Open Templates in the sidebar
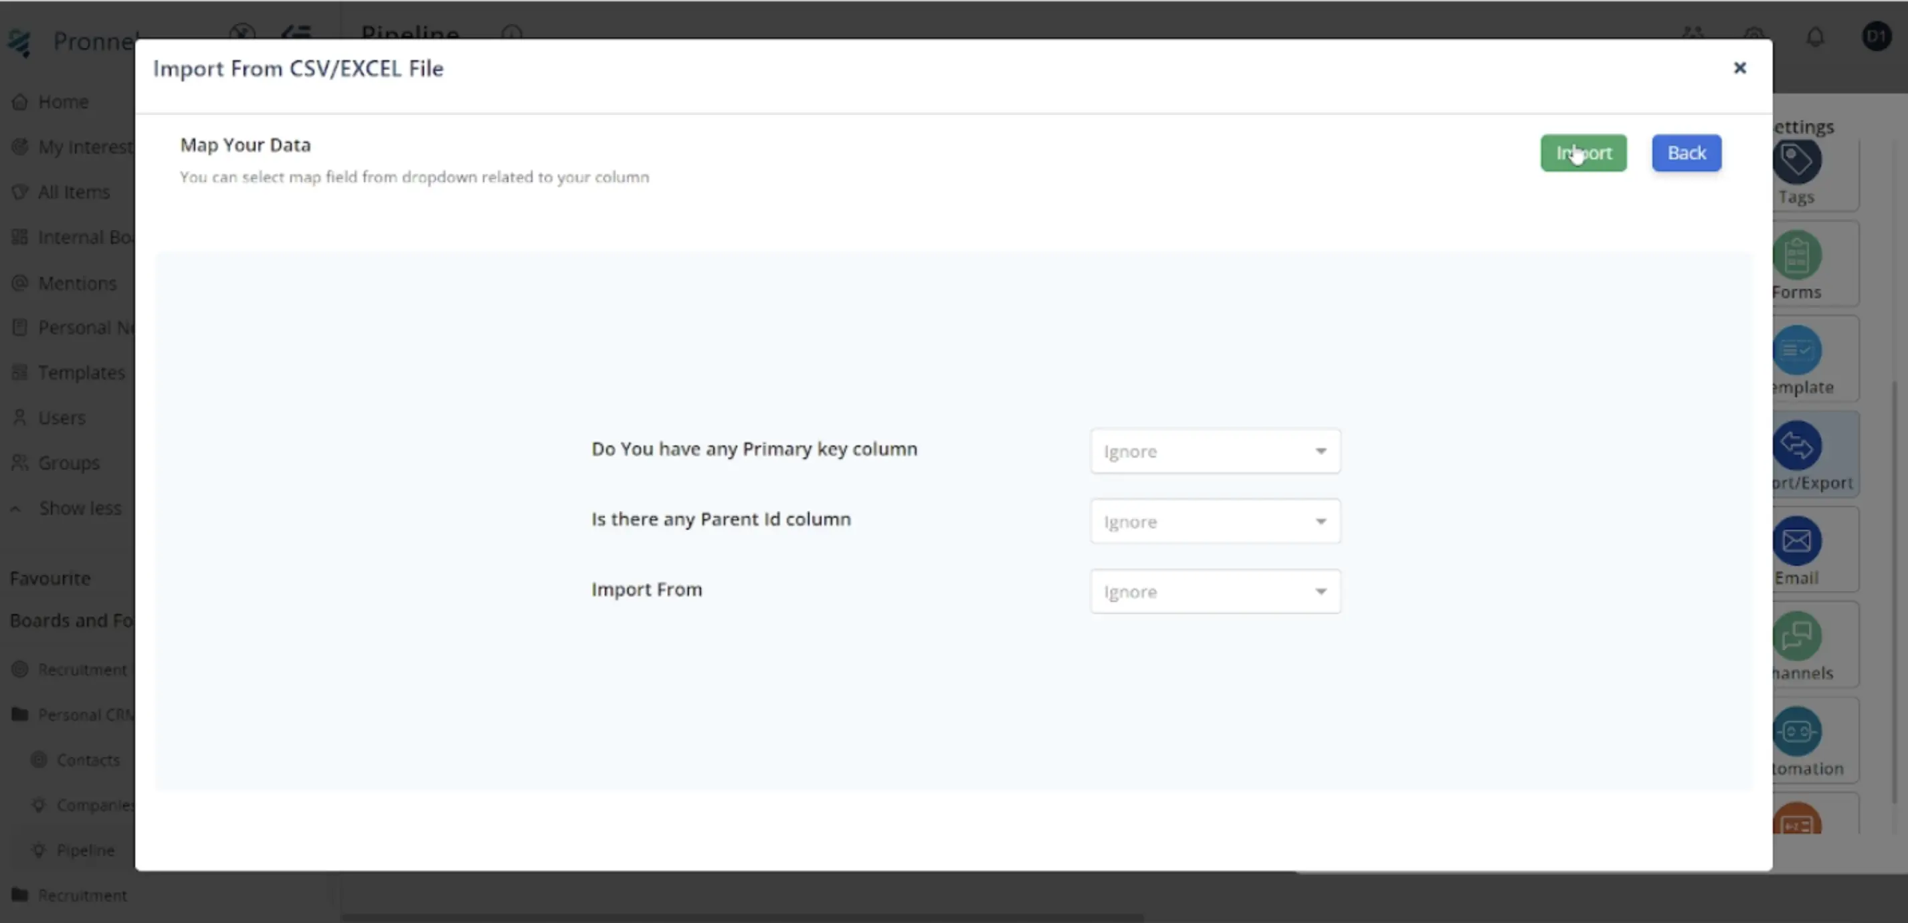The height and width of the screenshot is (923, 1908). coord(82,373)
